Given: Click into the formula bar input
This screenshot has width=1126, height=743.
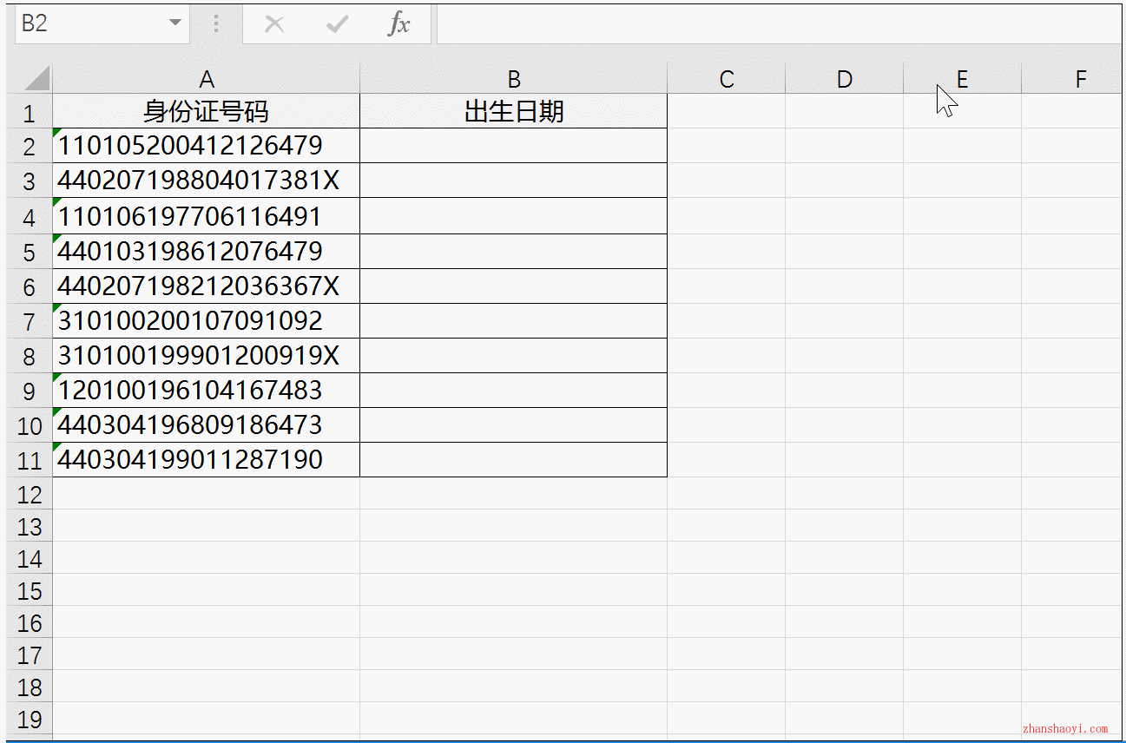Looking at the screenshot, I should pos(779,23).
